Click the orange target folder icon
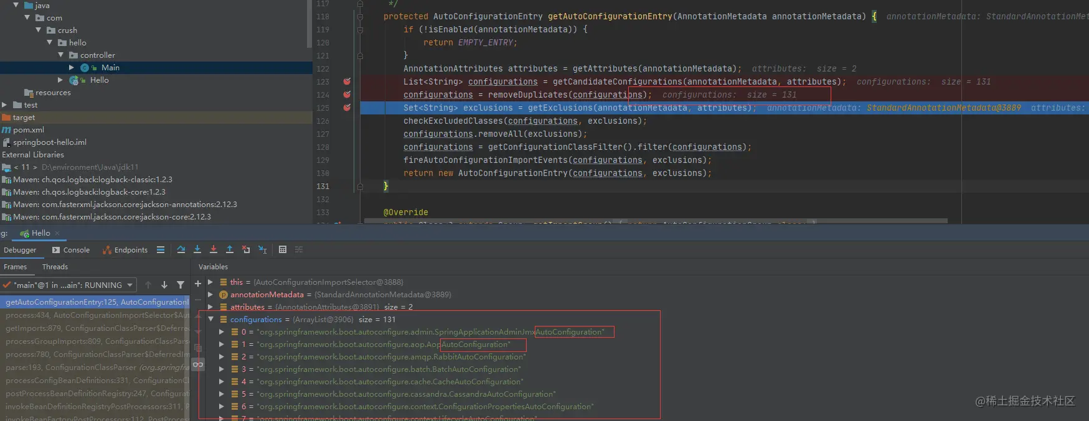Image resolution: width=1089 pixels, height=421 pixels. click(6, 118)
